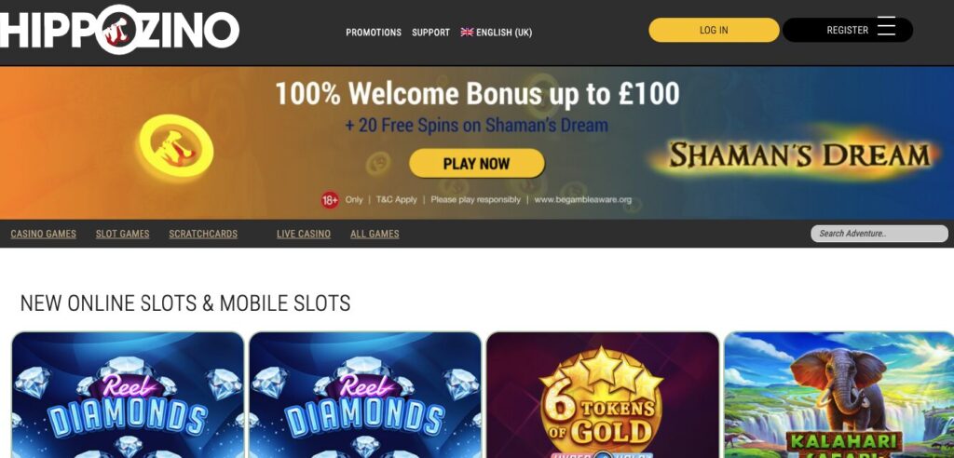Open the first Reel Diamonds game tile

[128, 395]
